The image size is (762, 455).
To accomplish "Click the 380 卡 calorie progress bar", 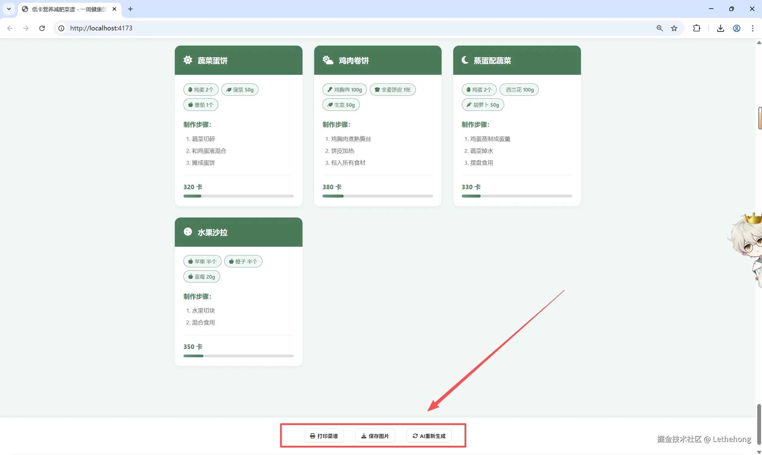I will pyautogui.click(x=378, y=196).
